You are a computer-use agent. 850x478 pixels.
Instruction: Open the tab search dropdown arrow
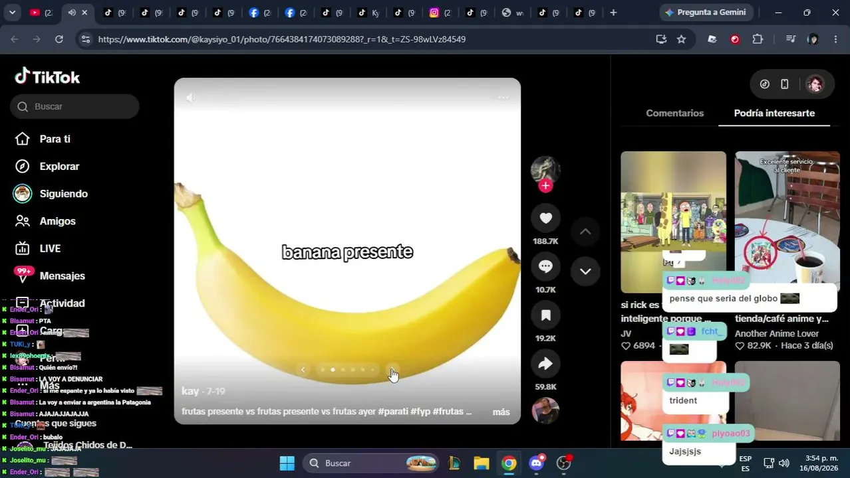[x=12, y=13]
